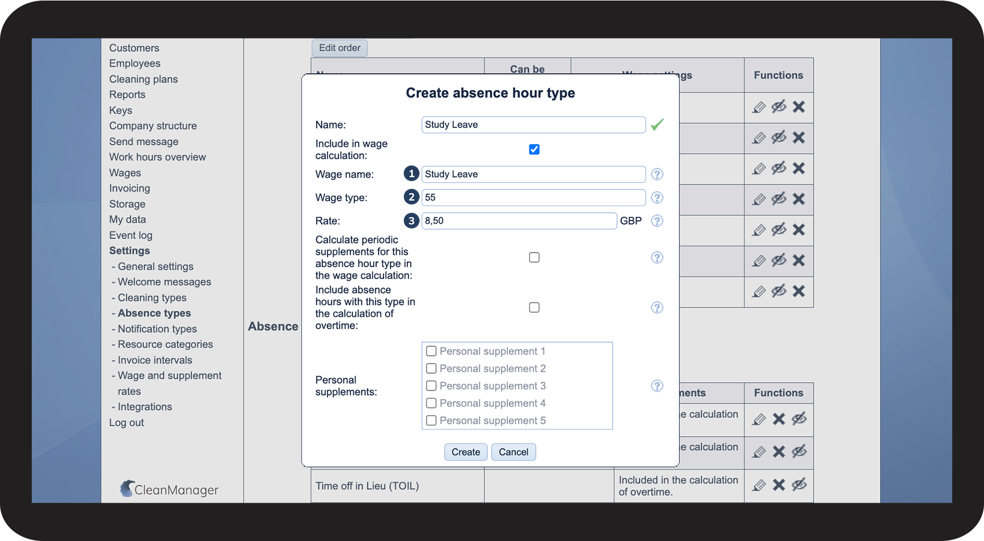Enable calculate periodic supplements checkbox
984x541 pixels.
click(534, 257)
